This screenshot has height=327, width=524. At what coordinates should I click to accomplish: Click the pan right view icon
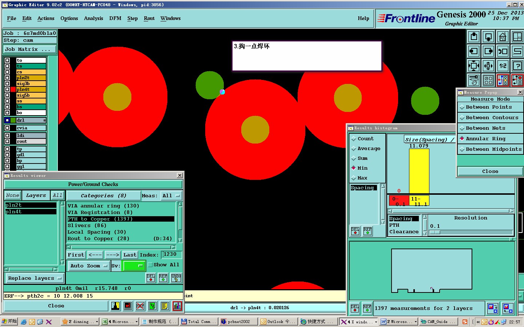tap(488, 51)
